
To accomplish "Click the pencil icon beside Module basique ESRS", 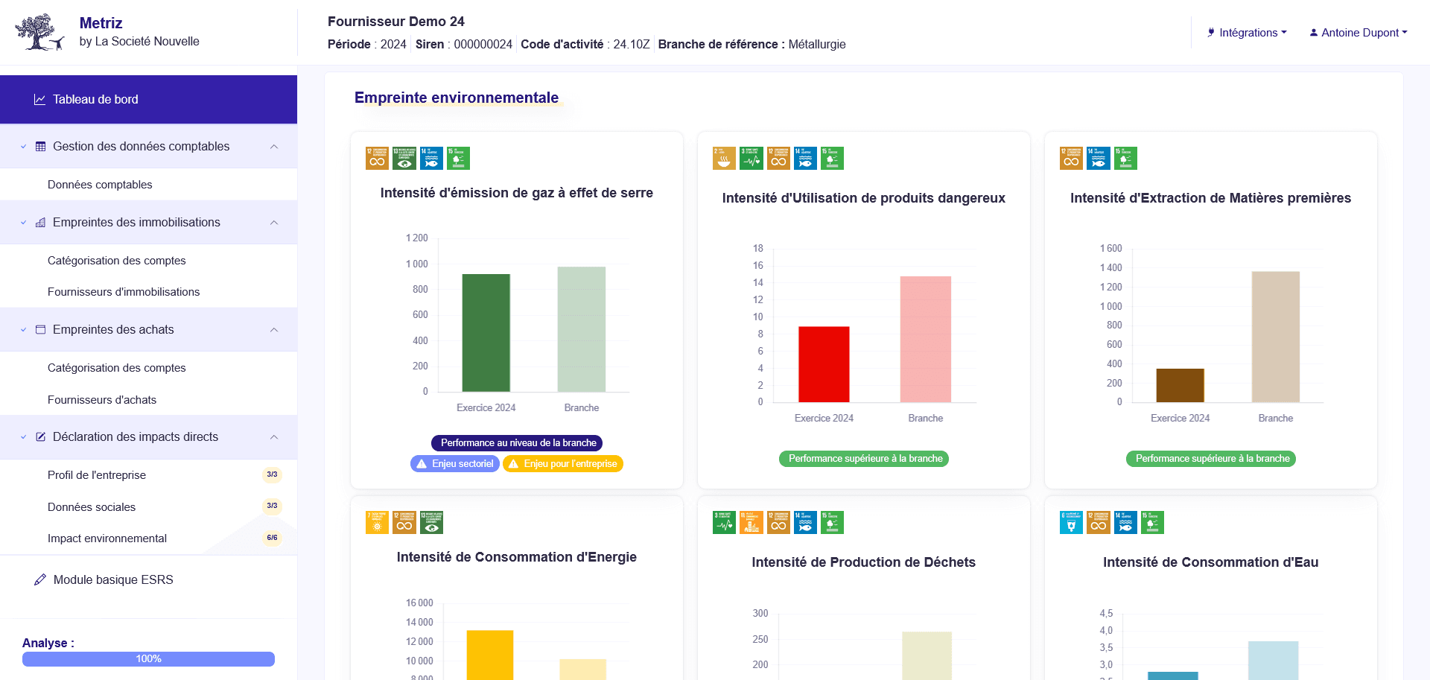I will click(x=40, y=579).
